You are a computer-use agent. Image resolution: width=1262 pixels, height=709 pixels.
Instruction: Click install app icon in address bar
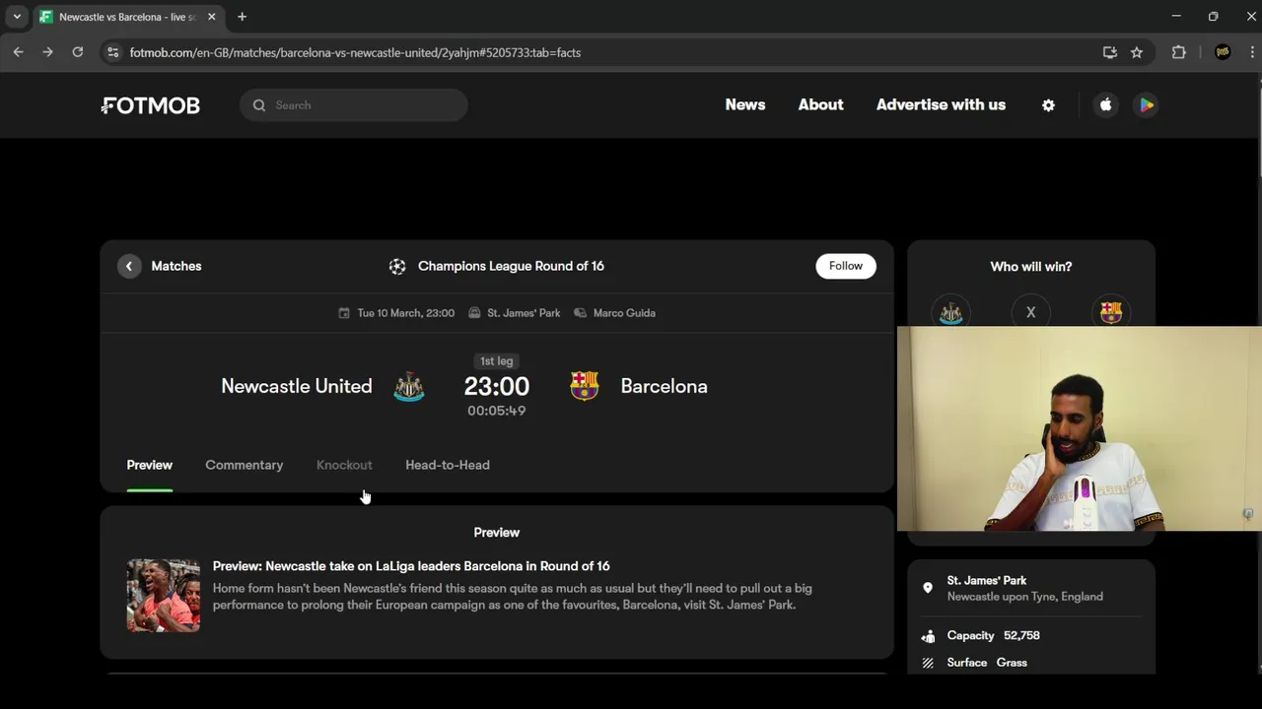click(1110, 52)
